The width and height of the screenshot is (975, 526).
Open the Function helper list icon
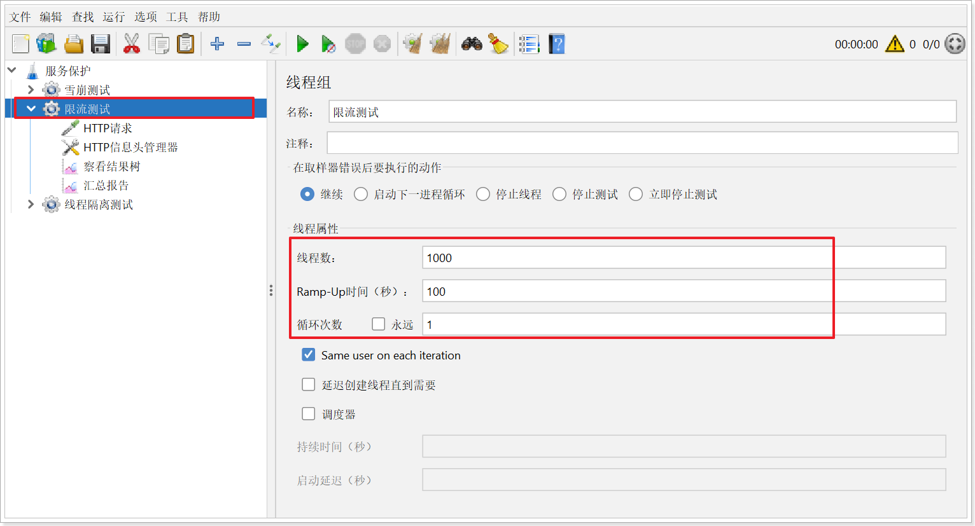coord(530,44)
